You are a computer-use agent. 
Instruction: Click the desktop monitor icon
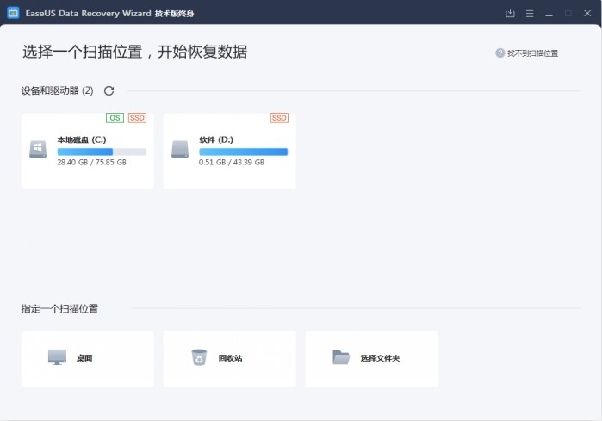pos(57,357)
